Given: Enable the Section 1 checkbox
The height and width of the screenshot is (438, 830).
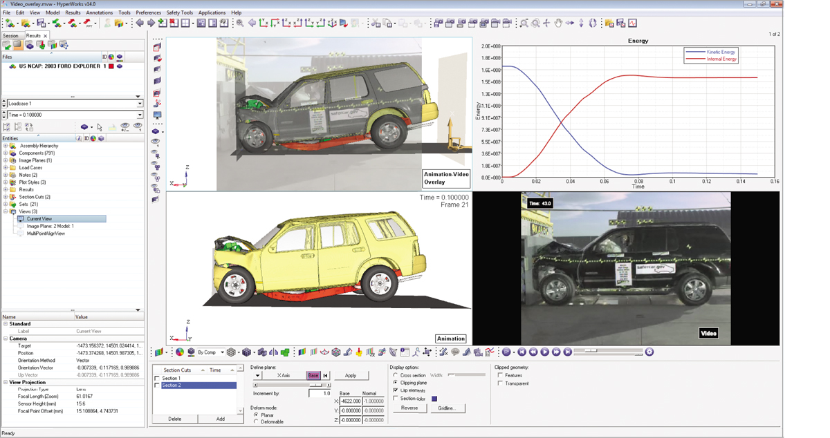Looking at the screenshot, I should pyautogui.click(x=157, y=379).
